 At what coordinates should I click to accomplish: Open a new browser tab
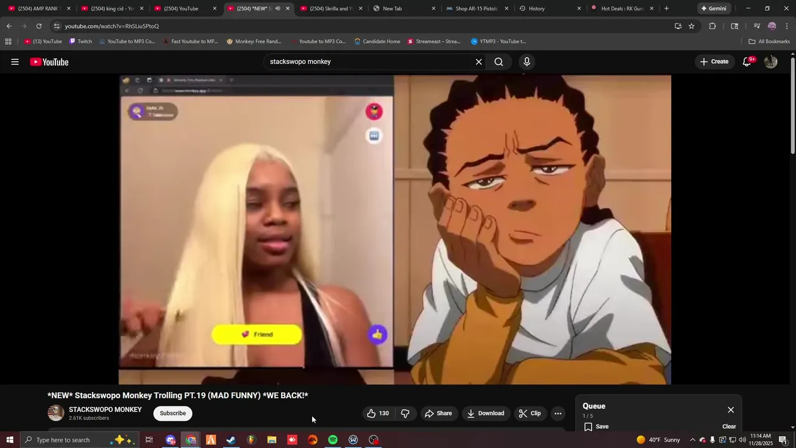coord(667,9)
